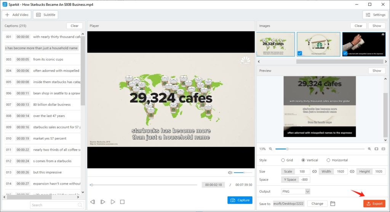Image resolution: width=390 pixels, height=212 pixels.
Task: Click the zoom in magnifier icon
Action: (x=369, y=149)
